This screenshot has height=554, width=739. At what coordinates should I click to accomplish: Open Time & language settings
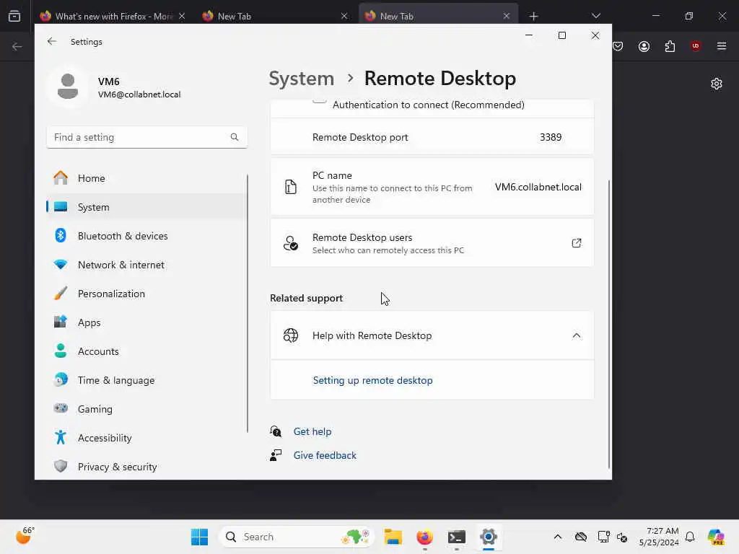[147, 380]
